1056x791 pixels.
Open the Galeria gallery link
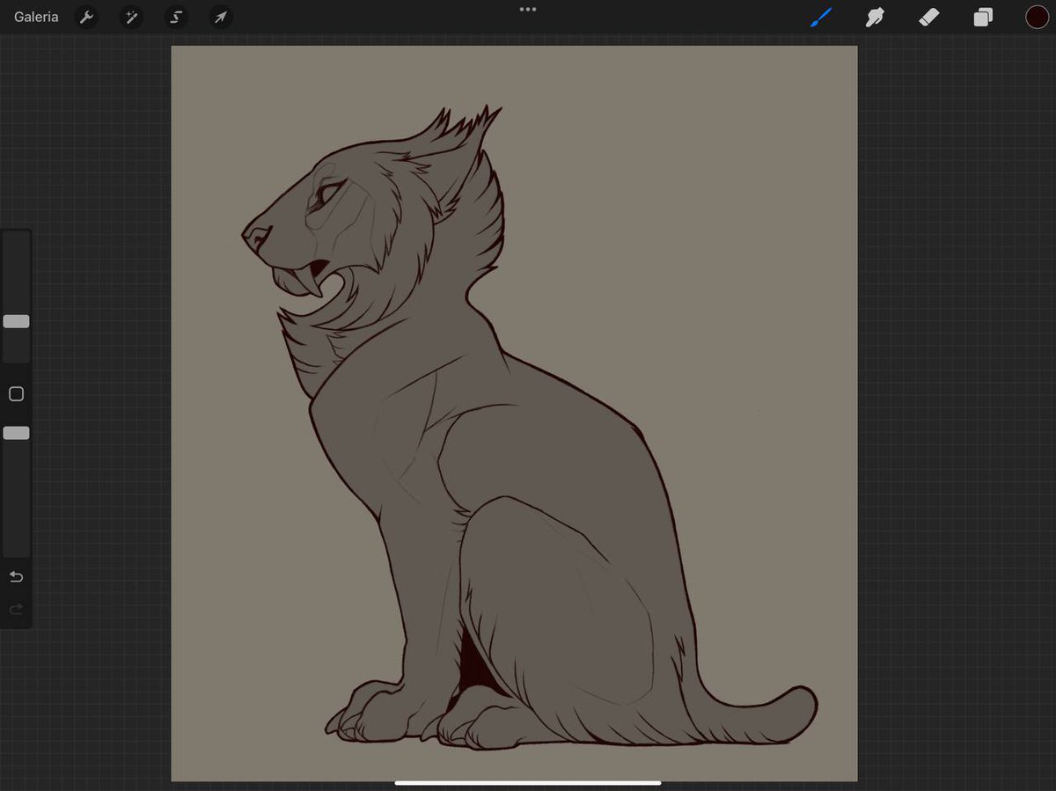(36, 17)
